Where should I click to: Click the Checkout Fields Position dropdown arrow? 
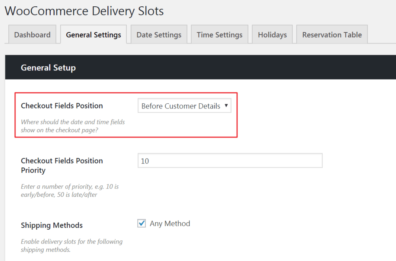pos(226,106)
